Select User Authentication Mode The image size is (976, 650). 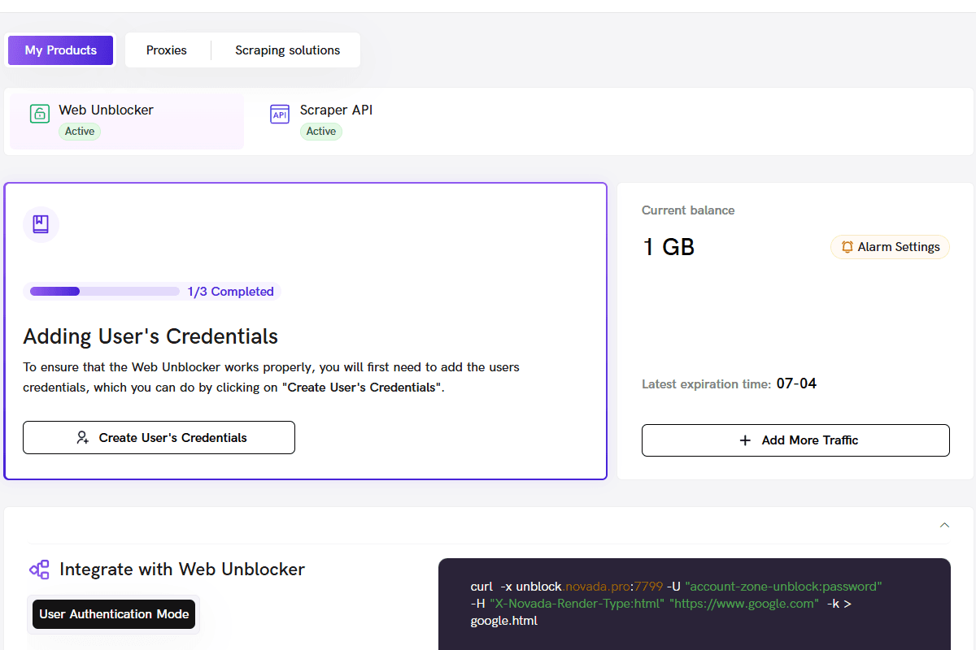[114, 614]
